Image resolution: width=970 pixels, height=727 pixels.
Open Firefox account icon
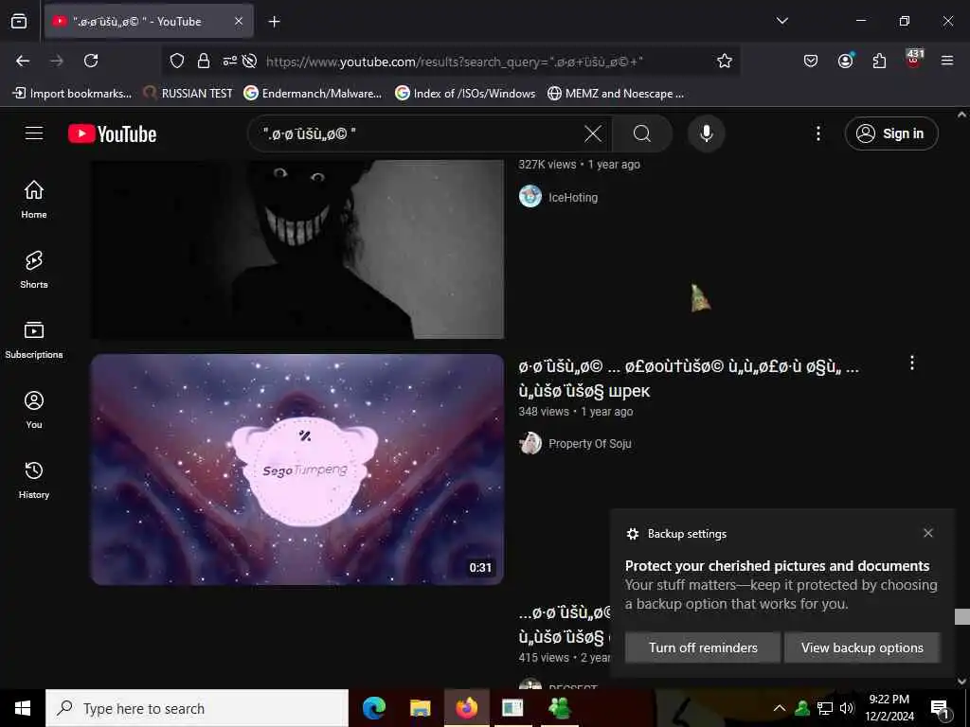(845, 61)
